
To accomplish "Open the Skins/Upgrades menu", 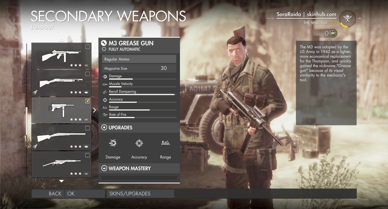I will tap(140, 194).
